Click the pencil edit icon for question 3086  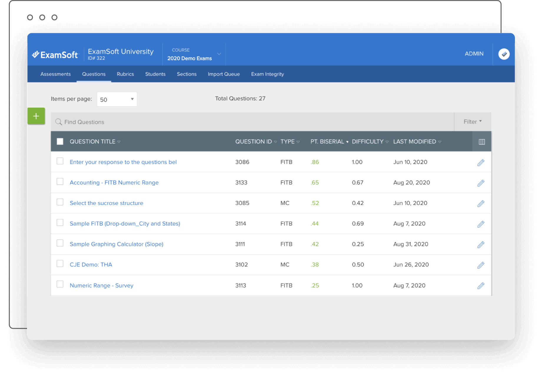pyautogui.click(x=481, y=162)
